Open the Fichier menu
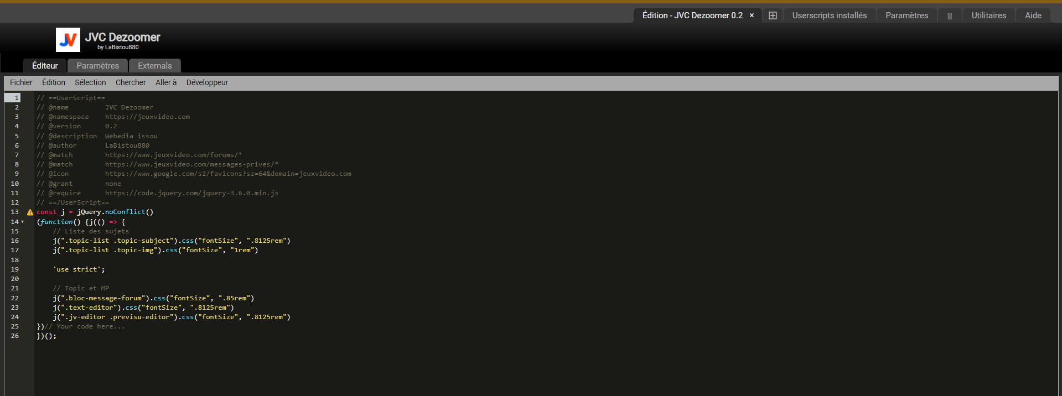 pyautogui.click(x=21, y=82)
